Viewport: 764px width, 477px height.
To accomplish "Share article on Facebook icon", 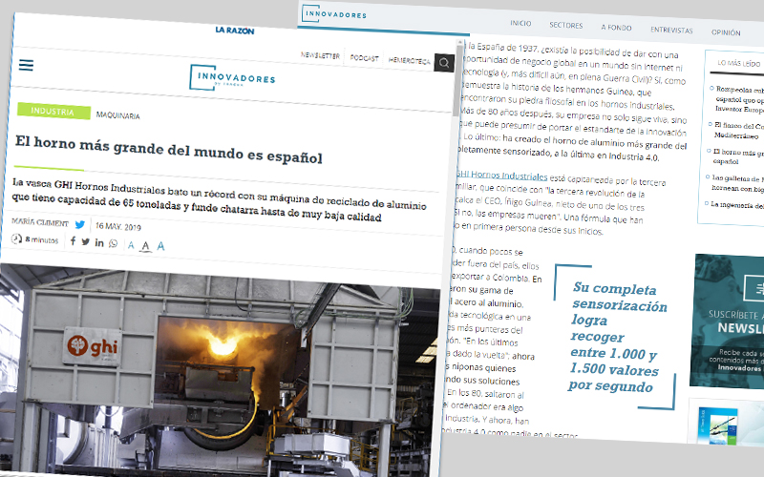I will 74,241.
